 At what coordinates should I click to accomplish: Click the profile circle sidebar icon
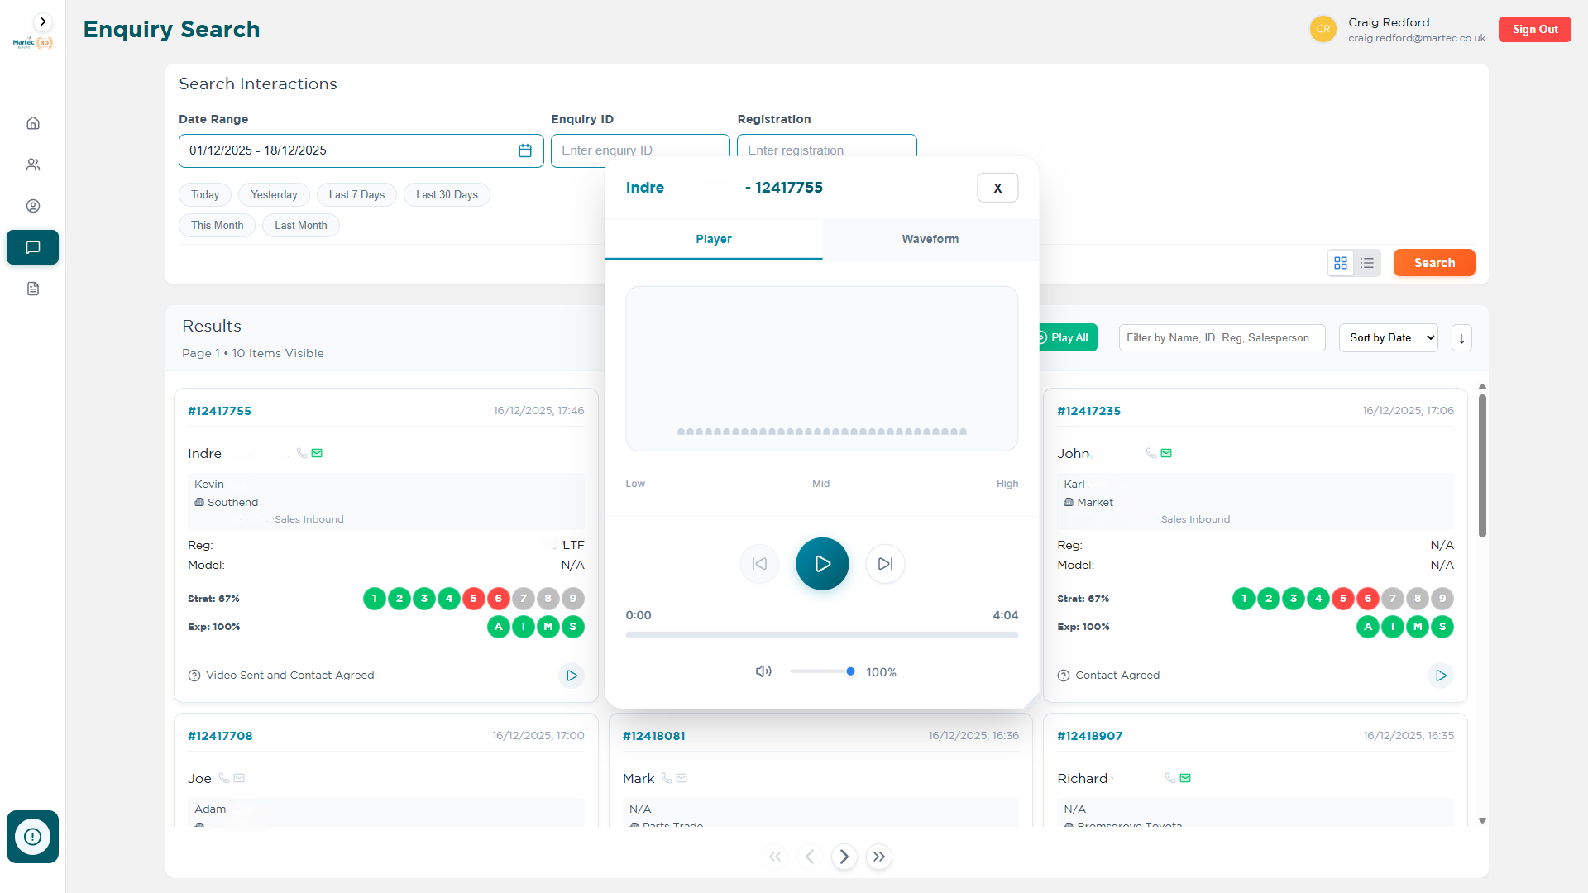[33, 206]
